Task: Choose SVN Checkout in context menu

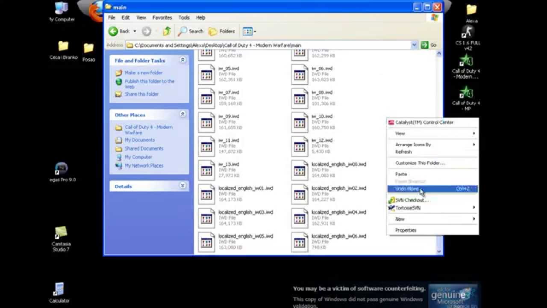Action: [432, 200]
